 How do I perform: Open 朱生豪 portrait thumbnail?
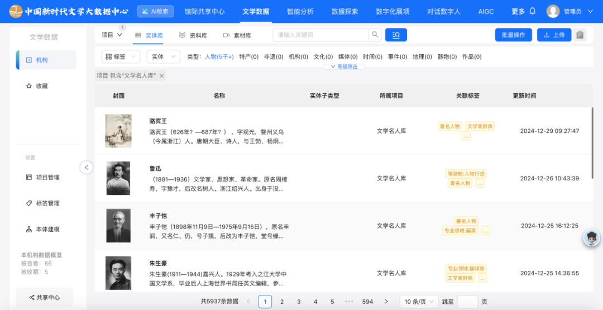click(118, 273)
